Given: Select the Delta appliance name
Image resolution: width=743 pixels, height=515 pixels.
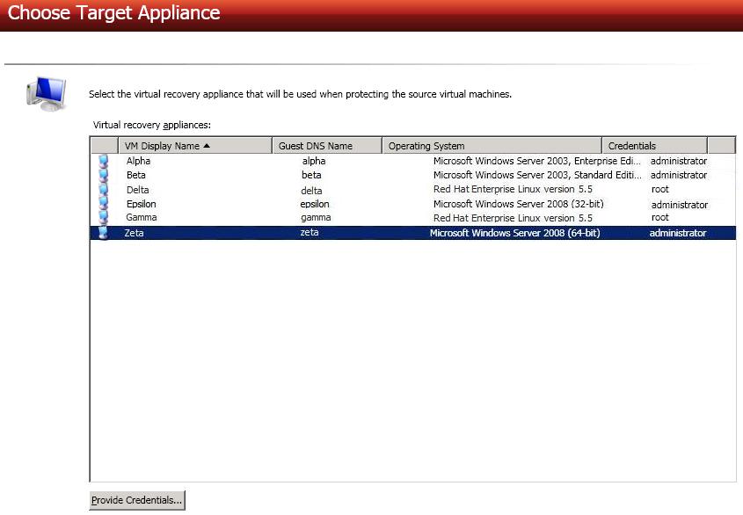Looking at the screenshot, I should click(x=137, y=190).
